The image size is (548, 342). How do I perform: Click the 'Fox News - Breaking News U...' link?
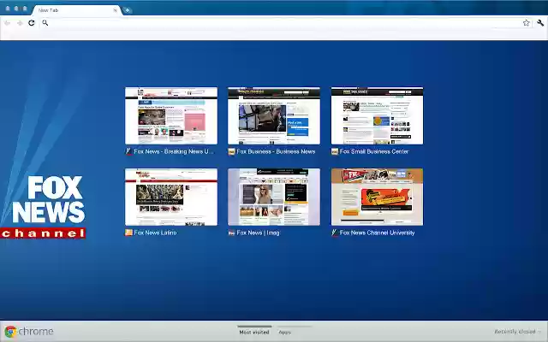pyautogui.click(x=174, y=152)
